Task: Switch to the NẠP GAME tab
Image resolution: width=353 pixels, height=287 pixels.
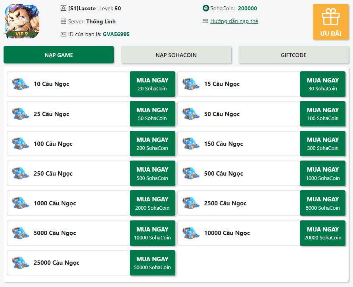Action: tap(59, 55)
